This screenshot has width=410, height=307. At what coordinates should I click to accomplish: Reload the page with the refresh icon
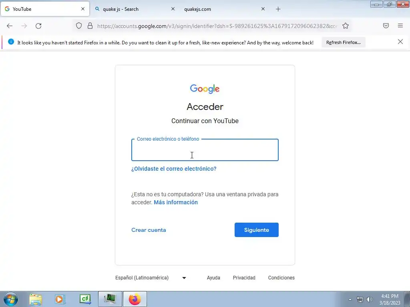pos(38,26)
